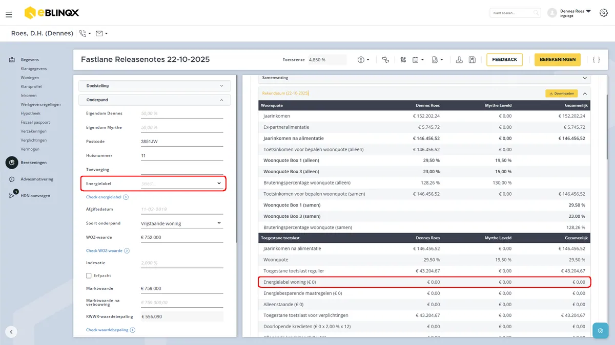This screenshot has width=615, height=345.
Task: Expand the Doelstelling section
Action: 155,86
